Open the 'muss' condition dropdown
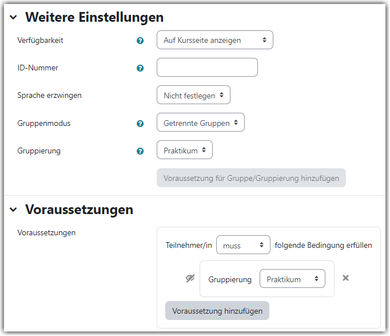The width and height of the screenshot is (390, 336). tap(243, 245)
